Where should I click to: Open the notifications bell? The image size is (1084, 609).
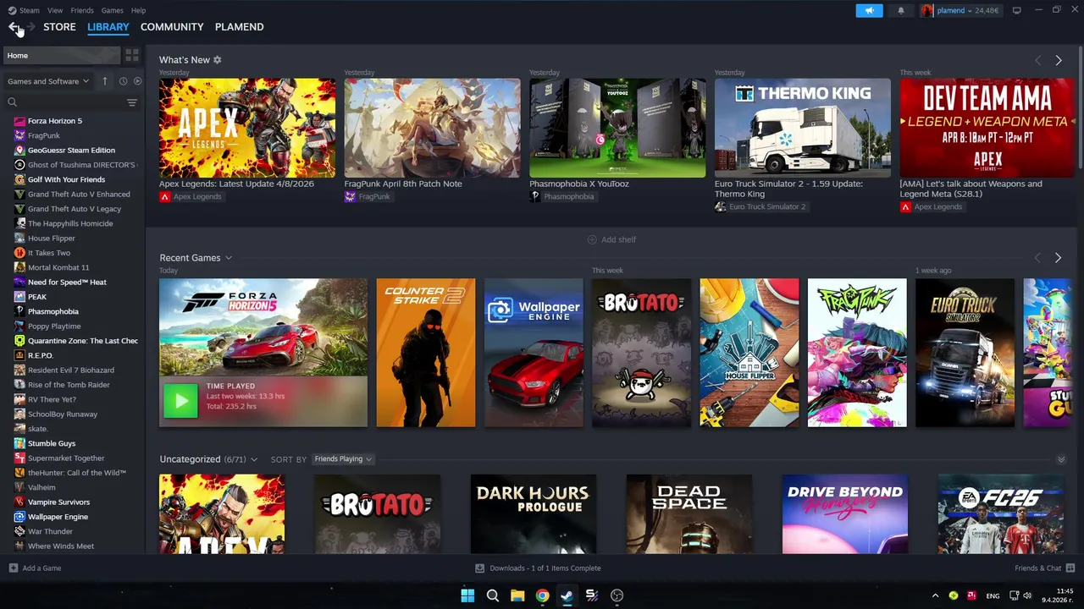(900, 10)
